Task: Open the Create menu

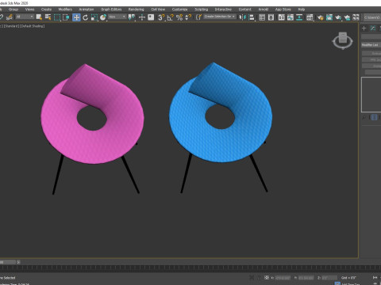Action: pos(46,9)
